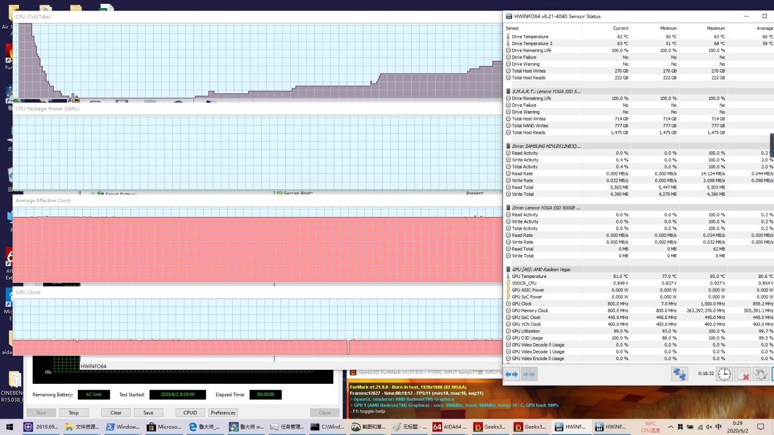Image resolution: width=774 pixels, height=435 pixels.
Task: Select the GPU D3D Usage row
Action: tap(639, 338)
